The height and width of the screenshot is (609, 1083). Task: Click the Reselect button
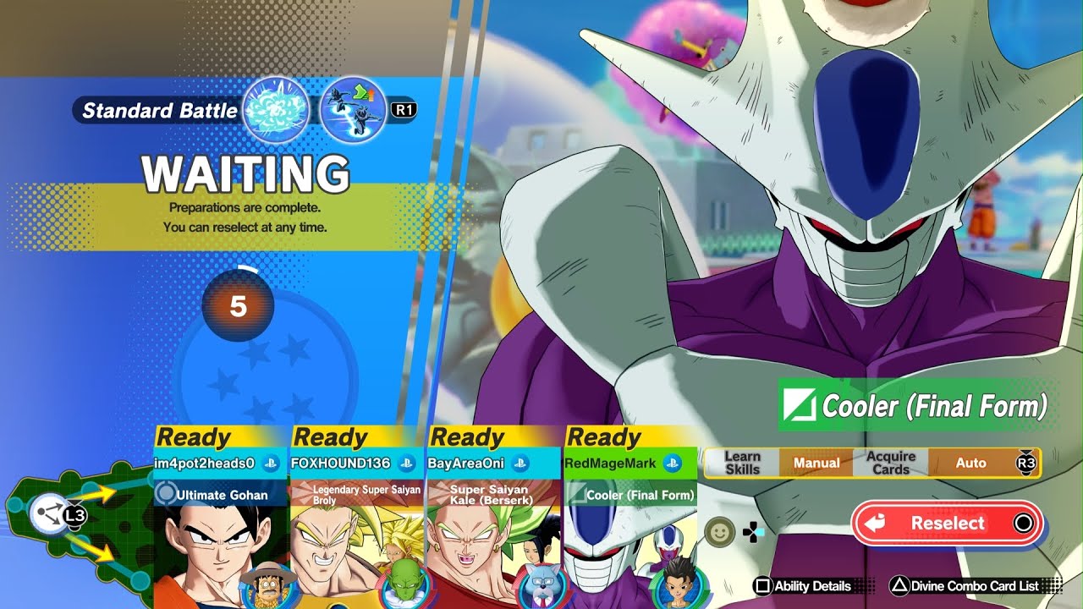948,524
